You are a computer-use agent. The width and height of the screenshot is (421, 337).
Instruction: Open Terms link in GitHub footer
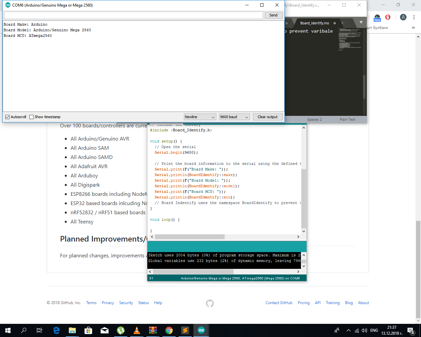91,303
